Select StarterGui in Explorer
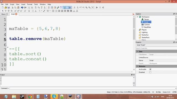This screenshot has width=177, height=99. 145,35
